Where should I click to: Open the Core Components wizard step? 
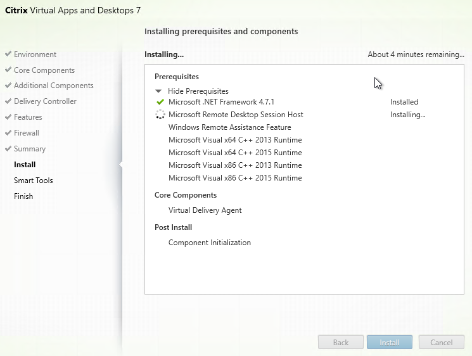click(x=44, y=70)
